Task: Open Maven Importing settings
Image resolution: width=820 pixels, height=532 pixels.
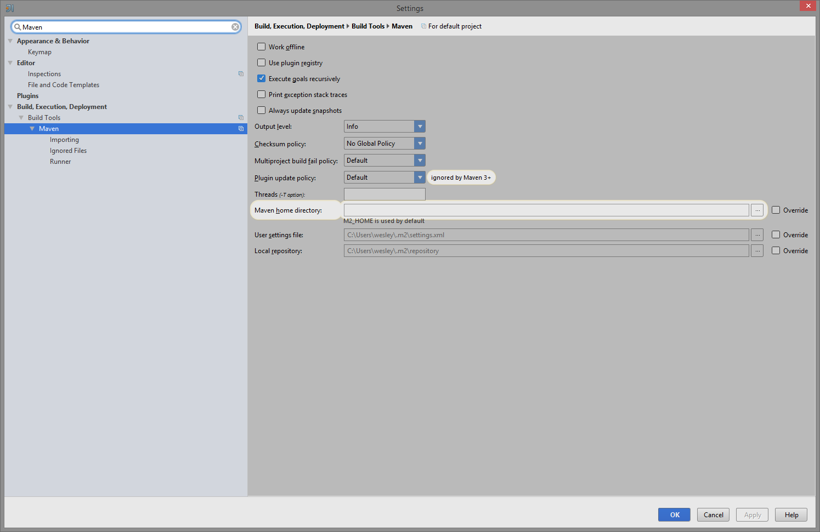Action: click(64, 140)
